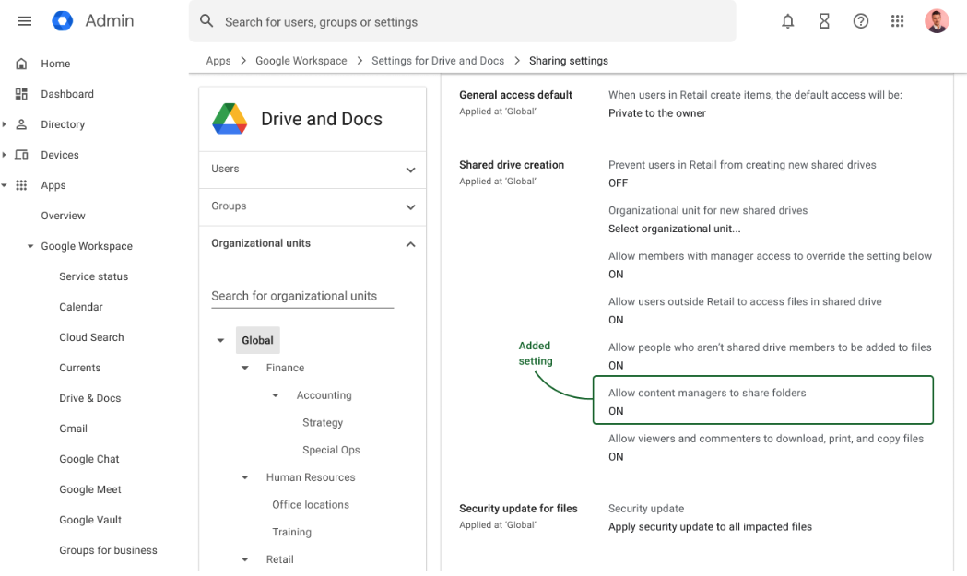Open the account profile avatar
Viewport: 967px width, 576px height.
pyautogui.click(x=937, y=21)
